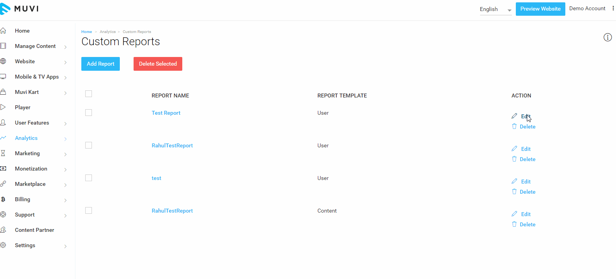This screenshot has width=616, height=279.
Task: Select Marketing in the sidebar menu
Action: click(x=27, y=153)
